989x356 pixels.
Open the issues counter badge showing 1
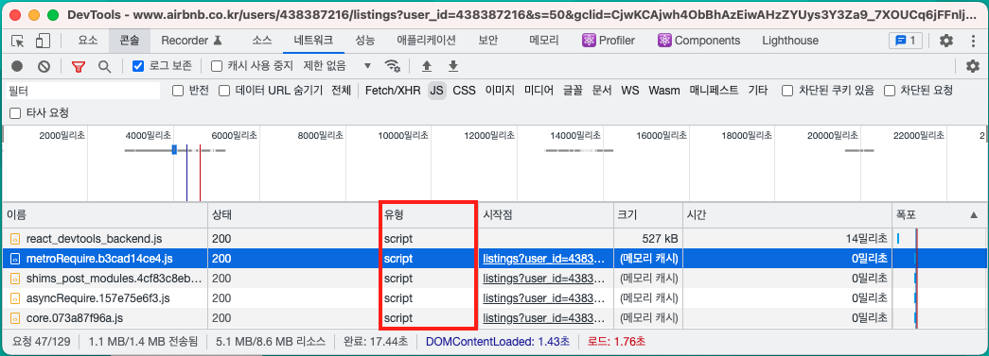coord(905,41)
